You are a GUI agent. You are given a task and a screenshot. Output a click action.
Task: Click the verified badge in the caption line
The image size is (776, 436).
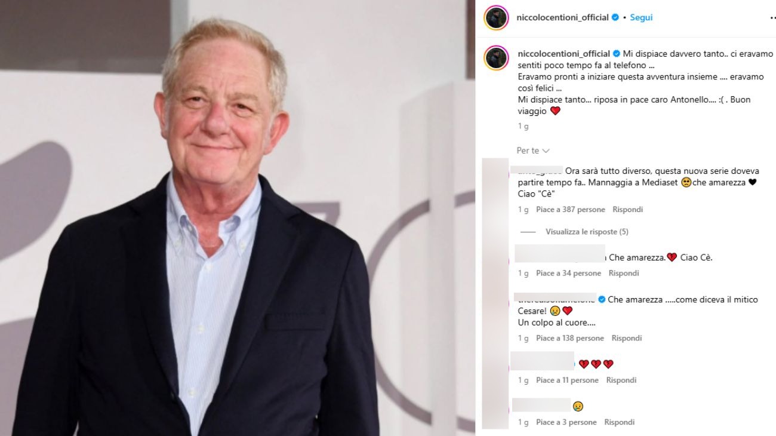(x=617, y=54)
